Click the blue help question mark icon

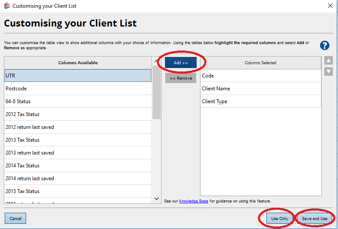324,45
